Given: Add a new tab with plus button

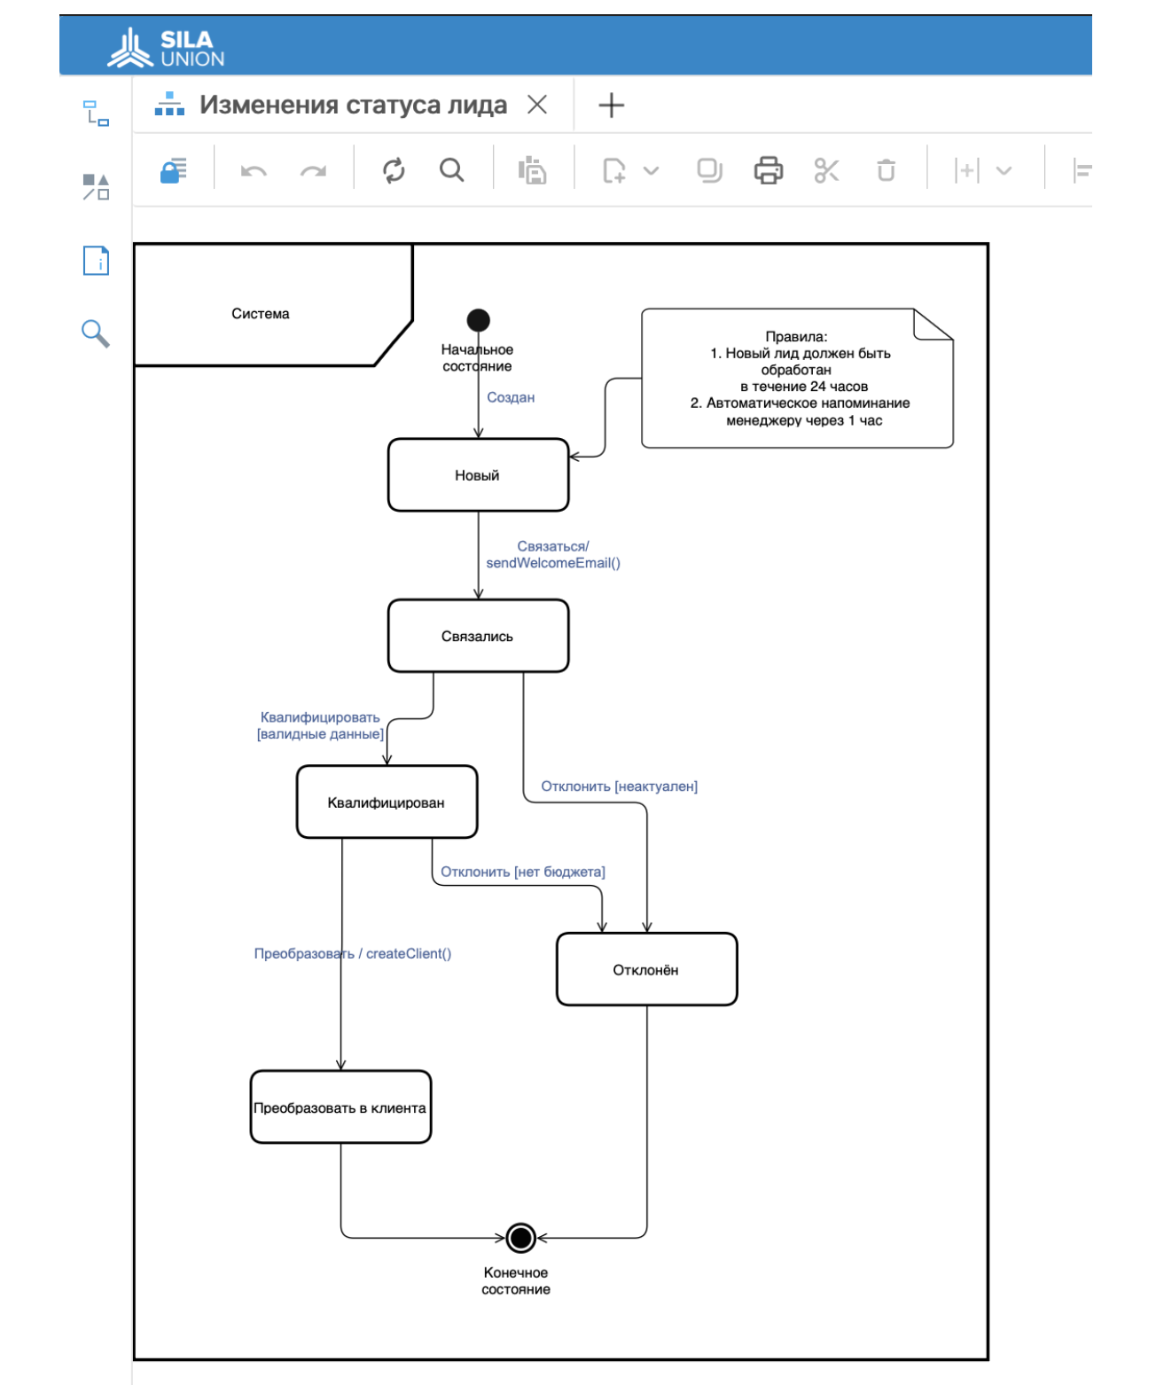Looking at the screenshot, I should 612,106.
